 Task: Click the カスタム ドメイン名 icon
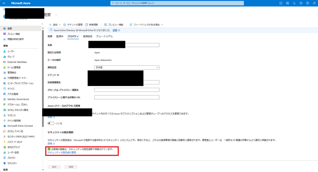(5, 131)
